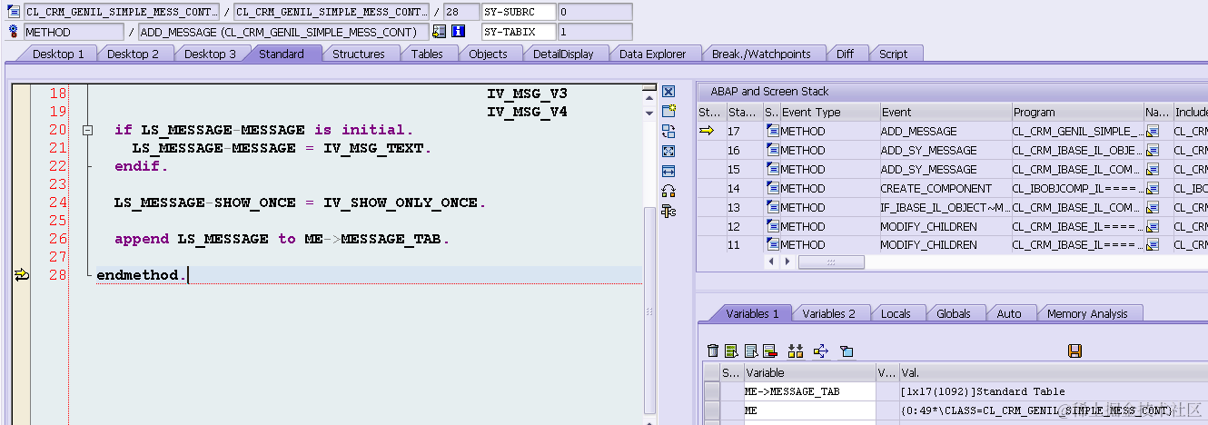
Task: Click the CREATE_COMPONENT event cell
Action: [x=945, y=189]
